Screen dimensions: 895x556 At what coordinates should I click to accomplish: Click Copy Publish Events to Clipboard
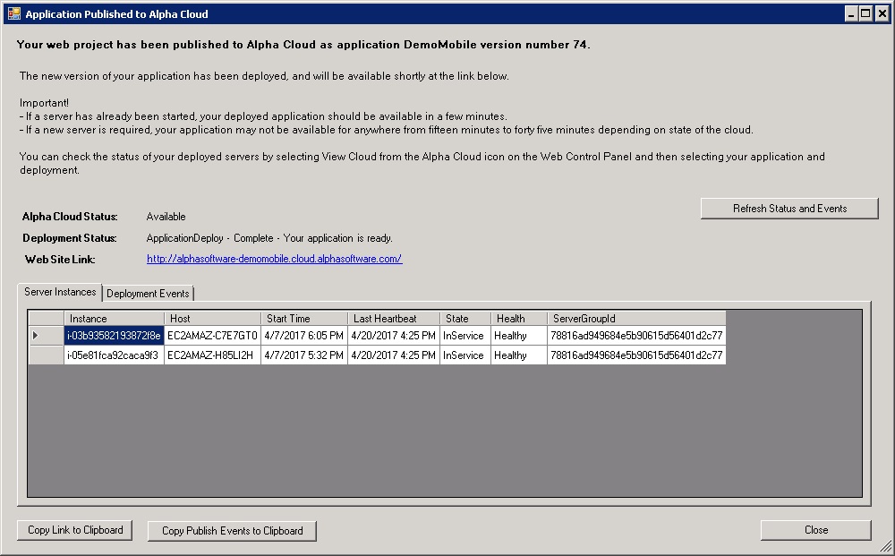tap(233, 531)
